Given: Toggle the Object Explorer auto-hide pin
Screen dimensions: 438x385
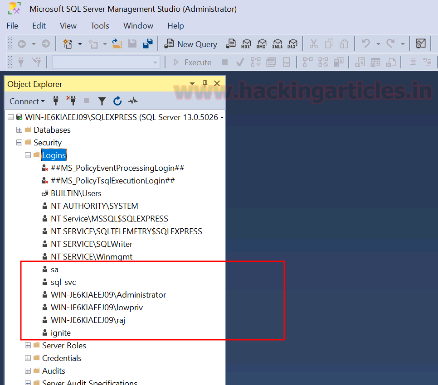Looking at the screenshot, I should (x=205, y=83).
